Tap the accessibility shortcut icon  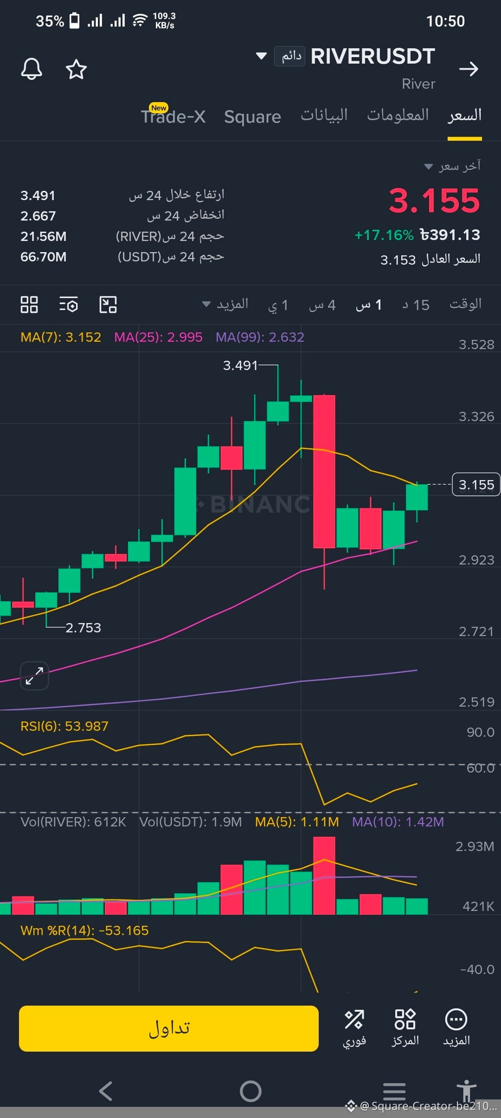(x=466, y=1090)
